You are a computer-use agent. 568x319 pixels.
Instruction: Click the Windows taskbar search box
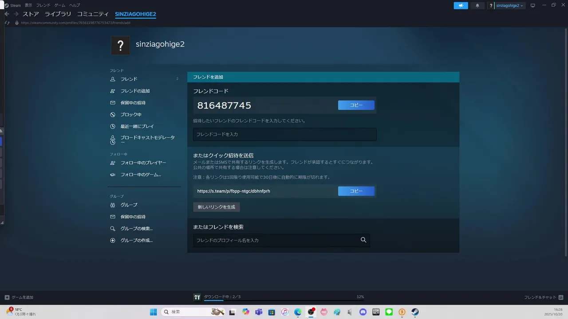(193, 312)
